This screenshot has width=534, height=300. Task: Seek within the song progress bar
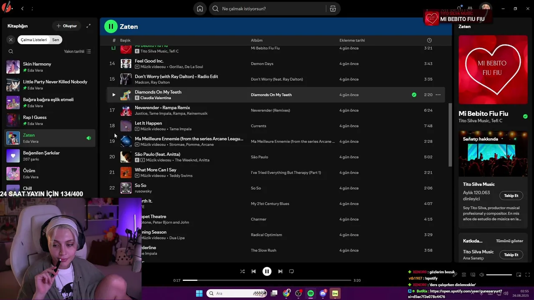click(x=267, y=280)
